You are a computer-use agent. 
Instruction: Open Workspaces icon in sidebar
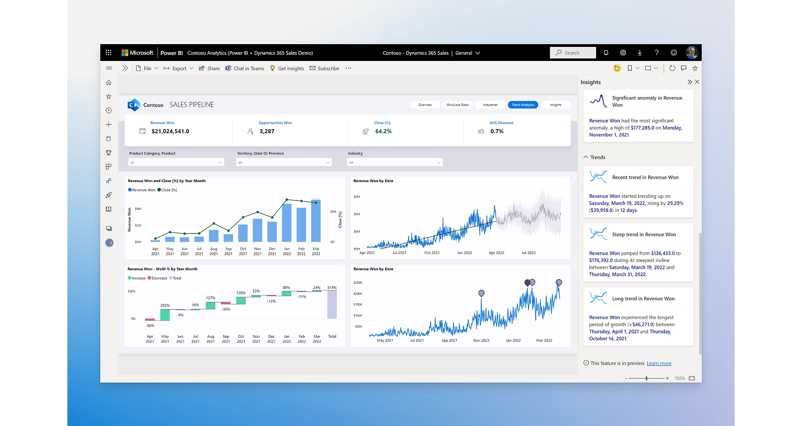tap(109, 229)
